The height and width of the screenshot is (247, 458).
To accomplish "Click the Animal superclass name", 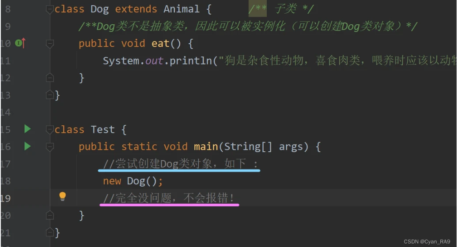I will 182,9.
